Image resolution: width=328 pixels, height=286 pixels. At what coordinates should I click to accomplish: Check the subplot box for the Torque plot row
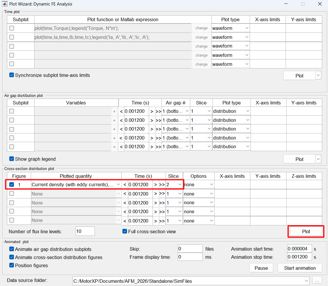tap(12, 28)
